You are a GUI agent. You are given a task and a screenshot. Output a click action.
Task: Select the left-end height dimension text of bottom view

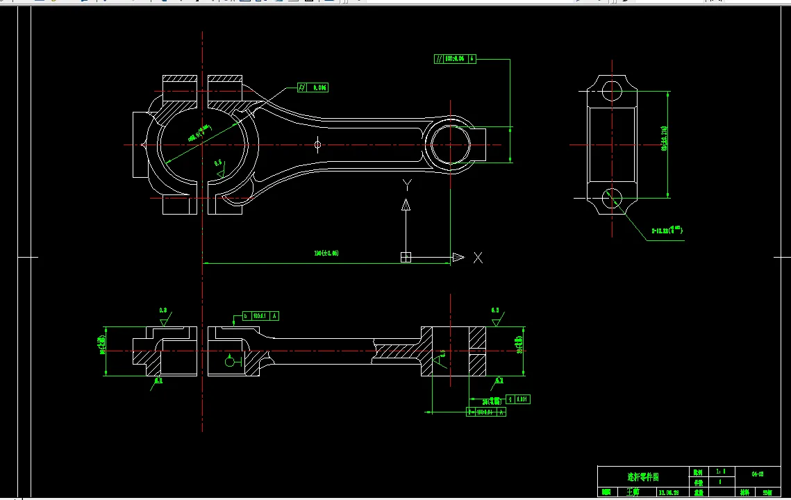pyautogui.click(x=102, y=345)
